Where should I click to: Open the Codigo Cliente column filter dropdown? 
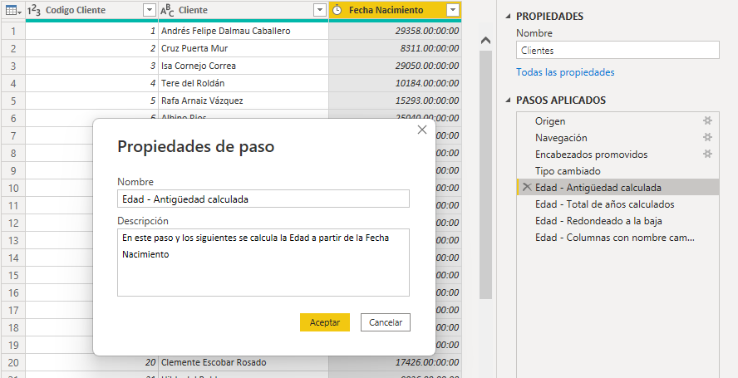[x=150, y=10]
